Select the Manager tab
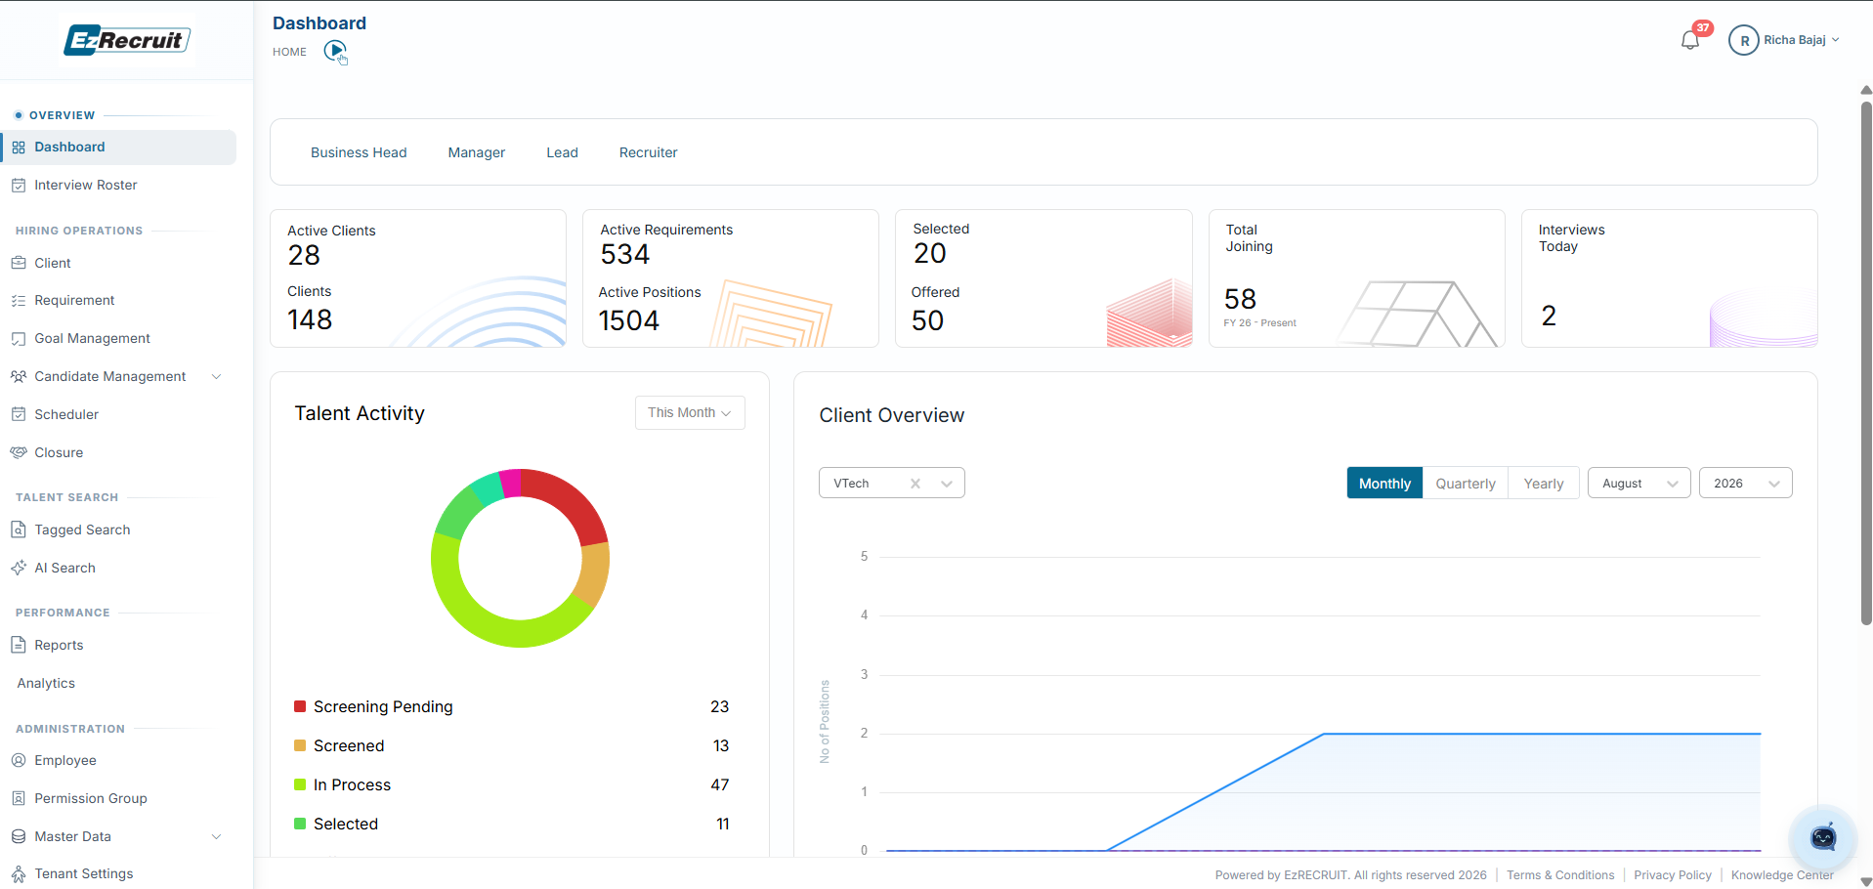 point(477,152)
